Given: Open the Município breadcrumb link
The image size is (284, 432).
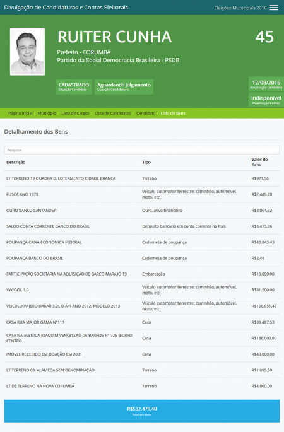Looking at the screenshot, I should pos(47,114).
